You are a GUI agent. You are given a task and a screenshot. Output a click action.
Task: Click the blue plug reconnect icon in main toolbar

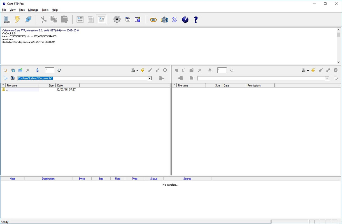pos(29,19)
